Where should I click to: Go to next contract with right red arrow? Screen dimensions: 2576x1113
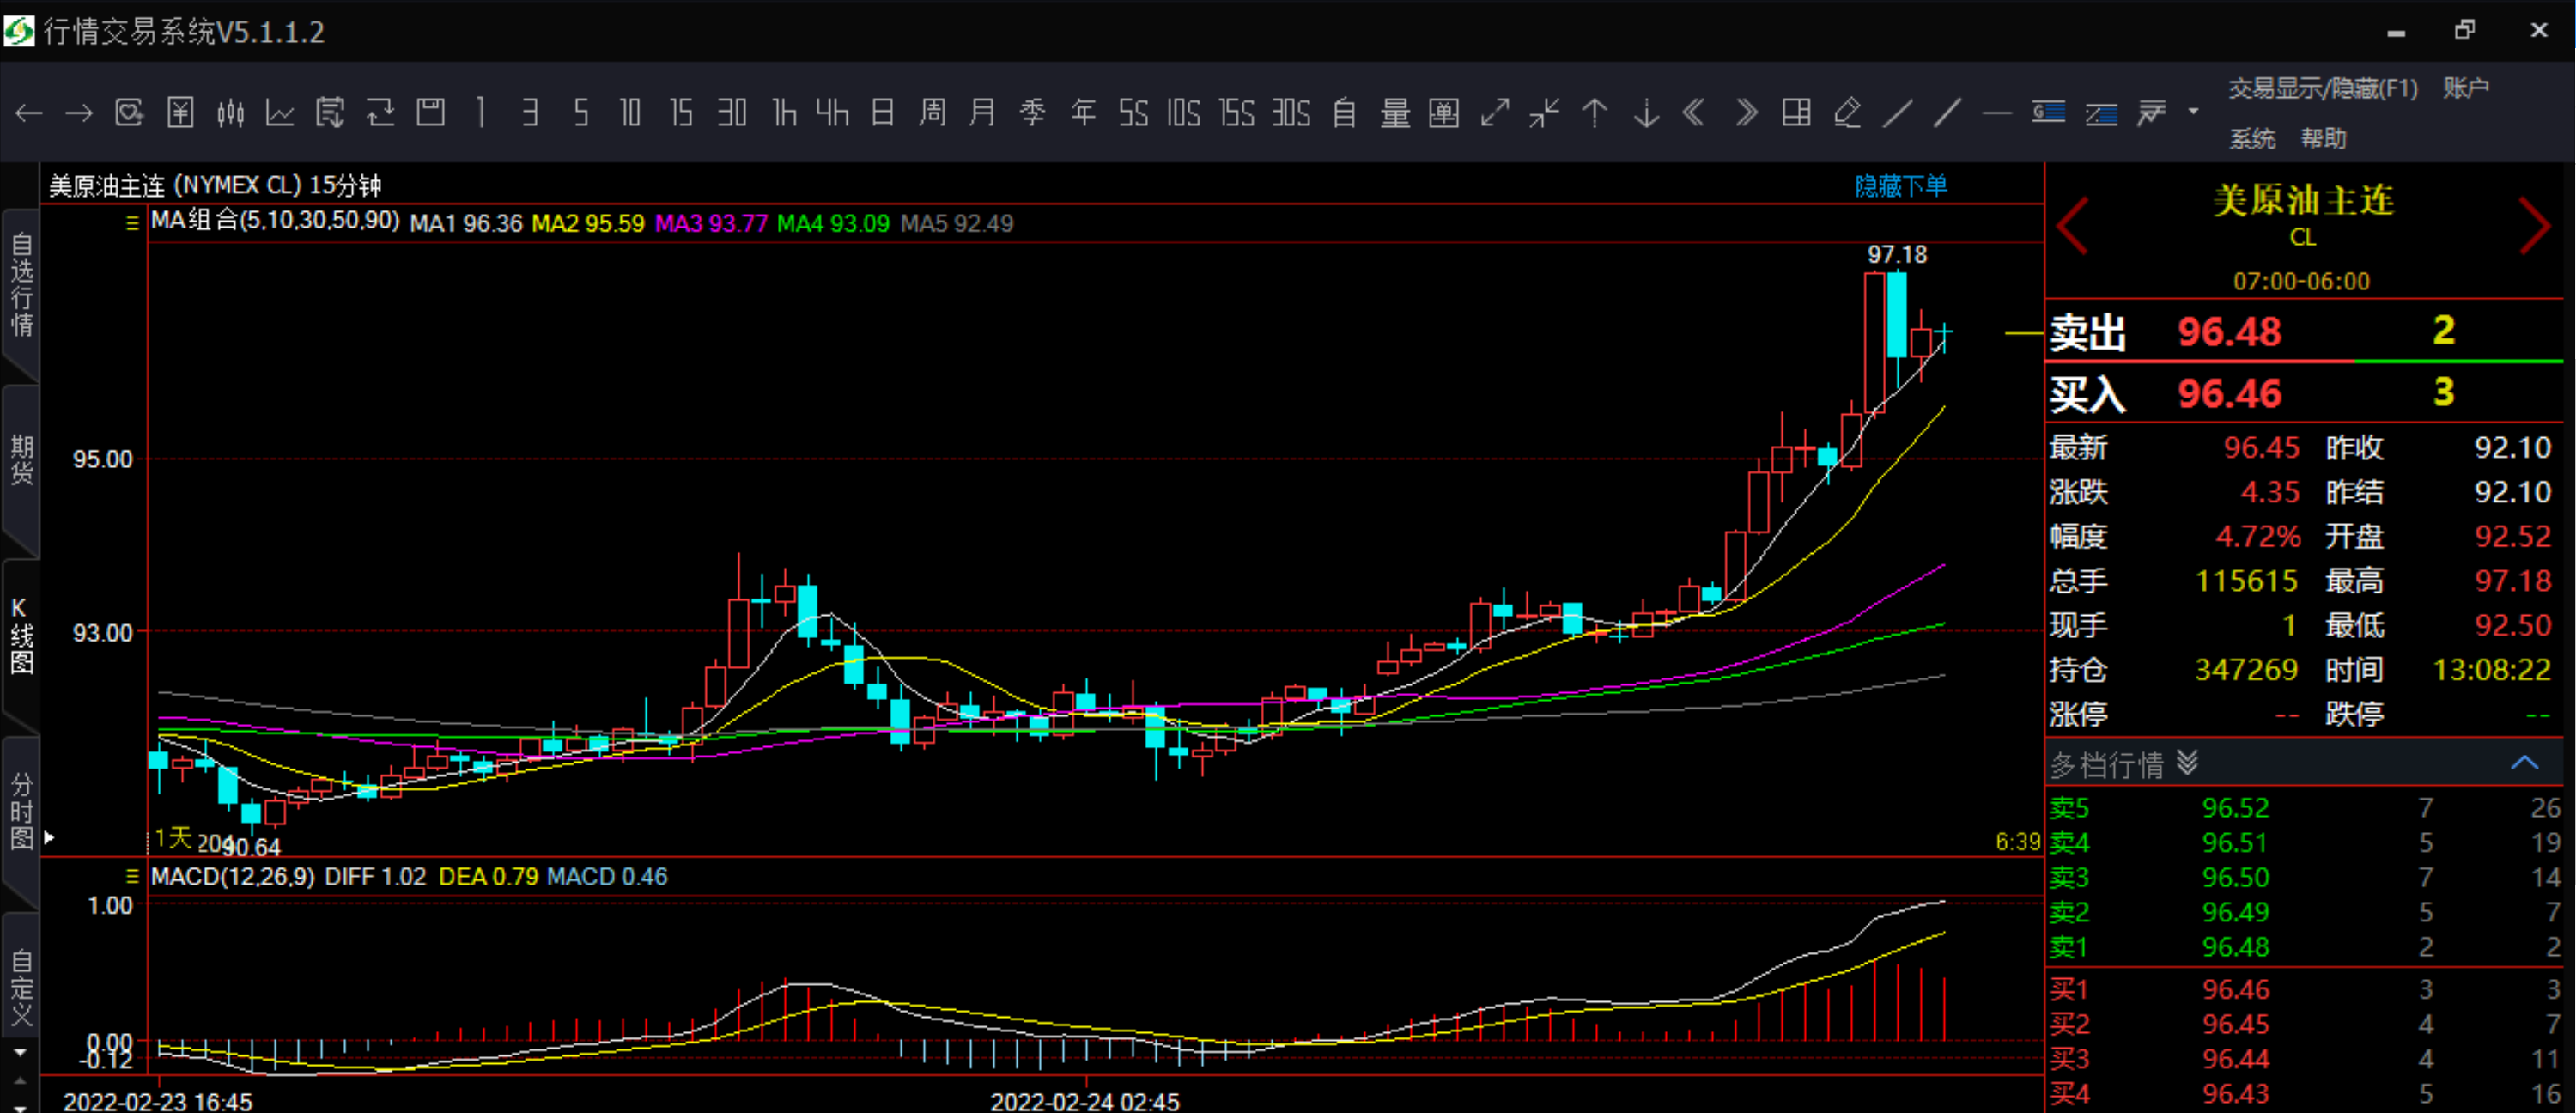[x=2533, y=227]
